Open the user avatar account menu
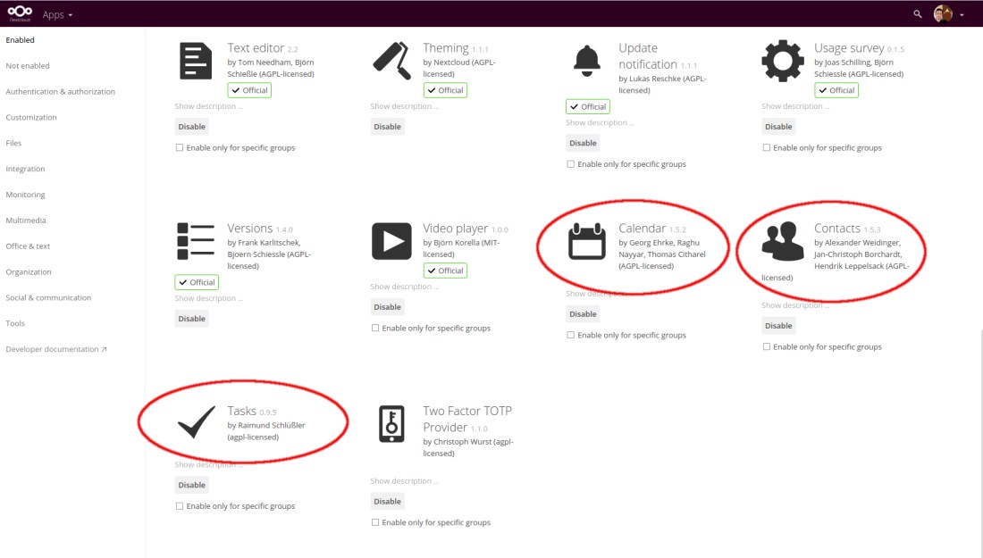983x558 pixels. (x=949, y=14)
